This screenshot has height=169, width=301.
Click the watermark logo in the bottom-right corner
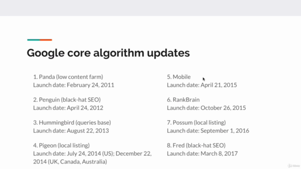click(x=293, y=166)
